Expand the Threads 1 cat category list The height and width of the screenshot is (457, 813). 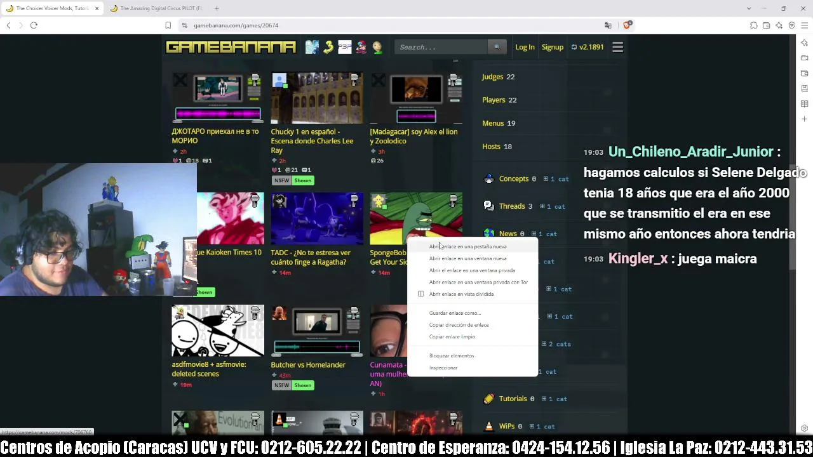point(552,206)
